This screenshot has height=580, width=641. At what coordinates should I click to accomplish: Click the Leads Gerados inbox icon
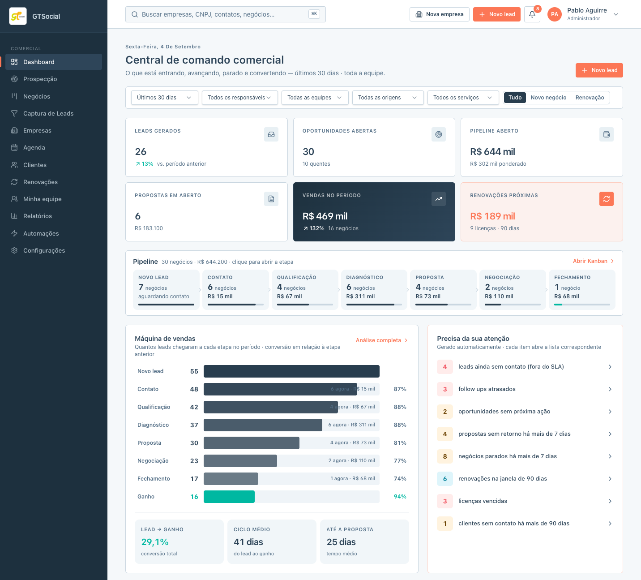click(271, 134)
